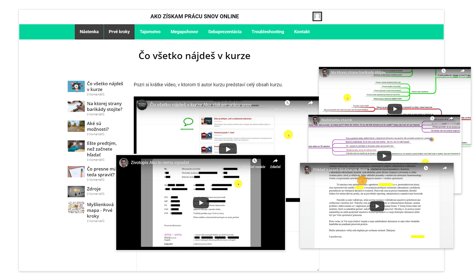This screenshot has height=276, width=475.
Task: Play the Na ktorej strane barikady stojite video
Action: (395, 109)
